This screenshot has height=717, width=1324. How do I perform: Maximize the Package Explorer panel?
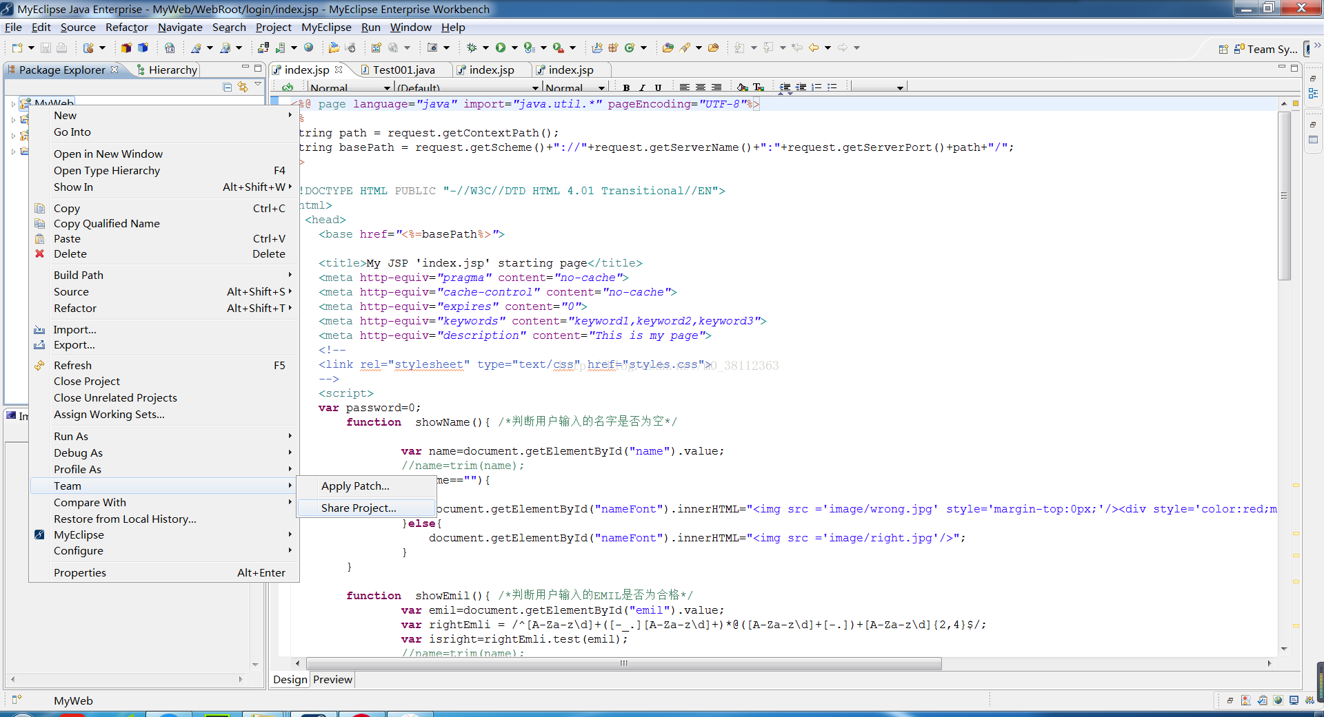coord(258,67)
